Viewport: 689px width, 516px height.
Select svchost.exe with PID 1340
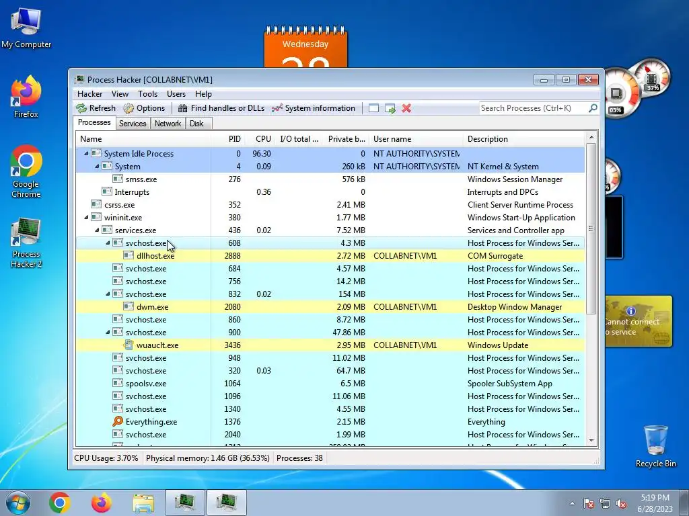click(x=330, y=409)
